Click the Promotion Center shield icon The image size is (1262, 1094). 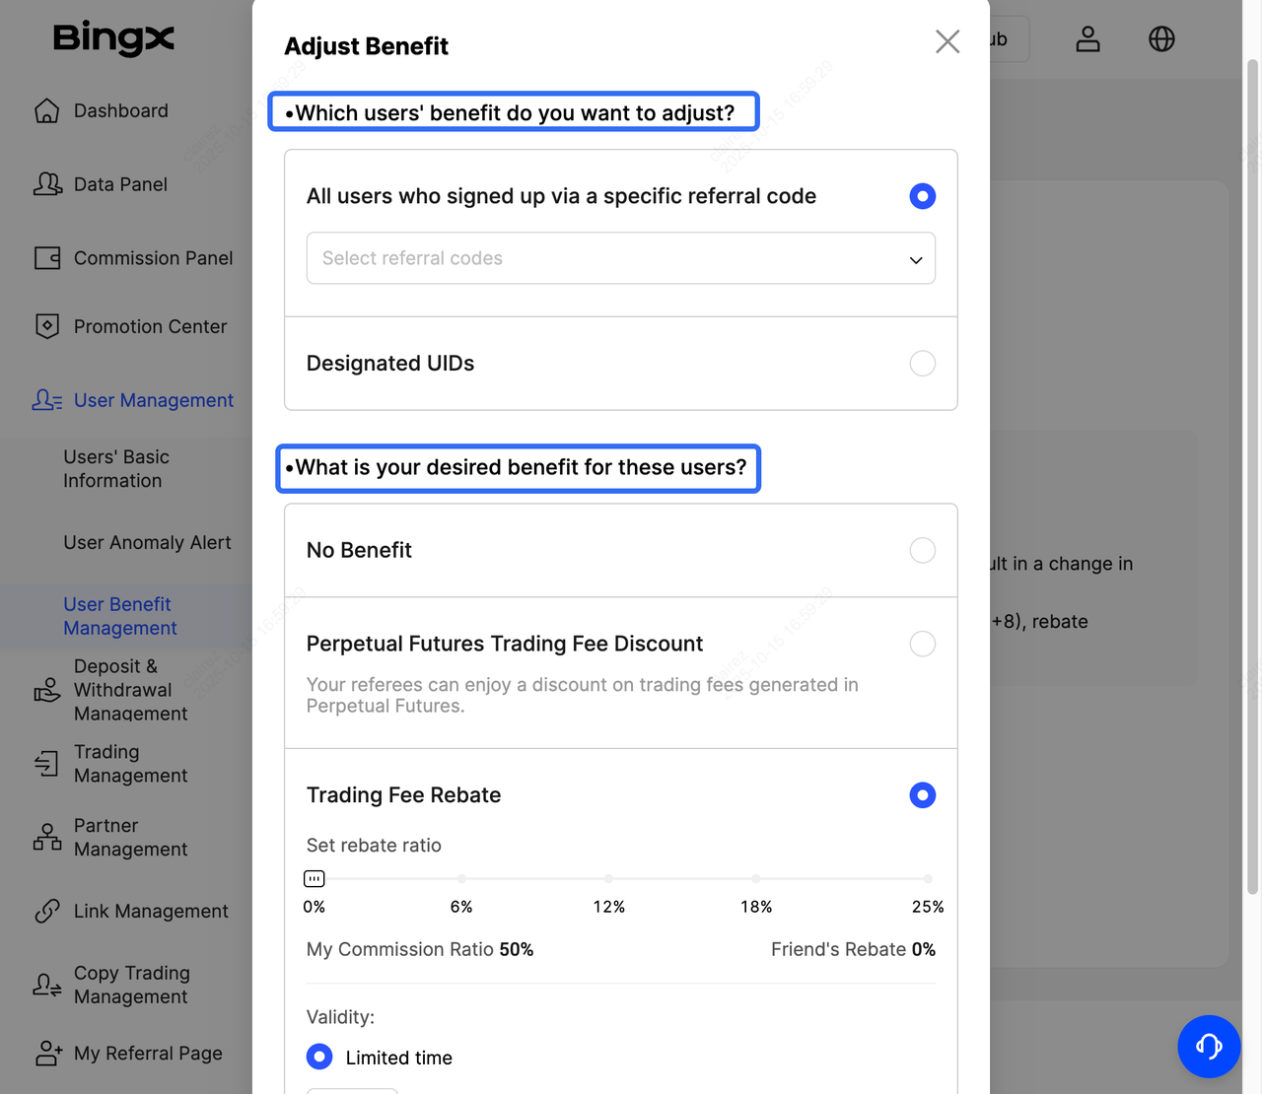pos(47,326)
